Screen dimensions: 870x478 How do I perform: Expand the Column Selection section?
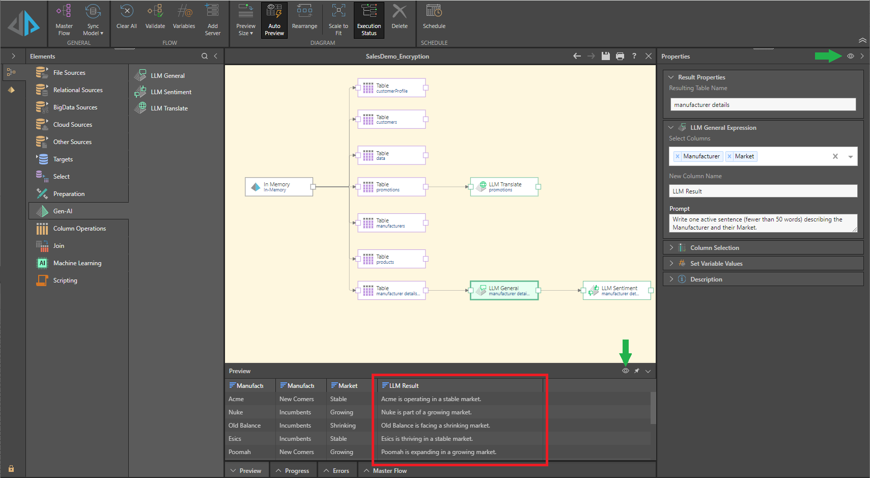tap(714, 248)
